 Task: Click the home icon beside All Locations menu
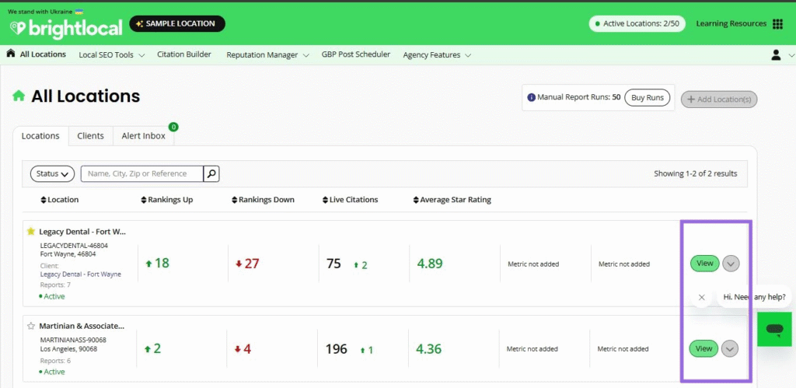[x=11, y=54]
